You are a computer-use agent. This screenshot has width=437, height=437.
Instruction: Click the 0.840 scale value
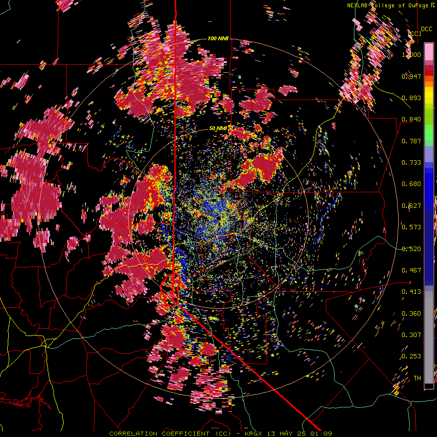click(411, 119)
